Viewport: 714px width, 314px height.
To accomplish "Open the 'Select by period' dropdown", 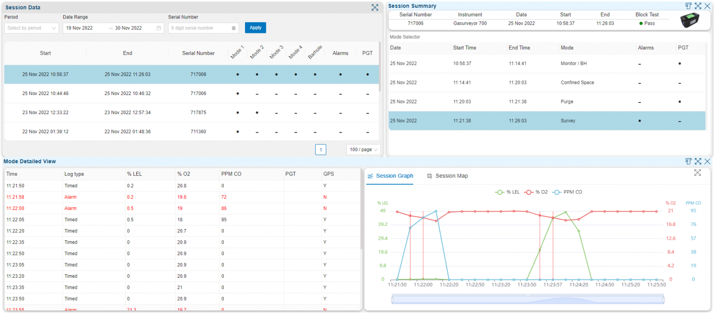I will point(31,28).
